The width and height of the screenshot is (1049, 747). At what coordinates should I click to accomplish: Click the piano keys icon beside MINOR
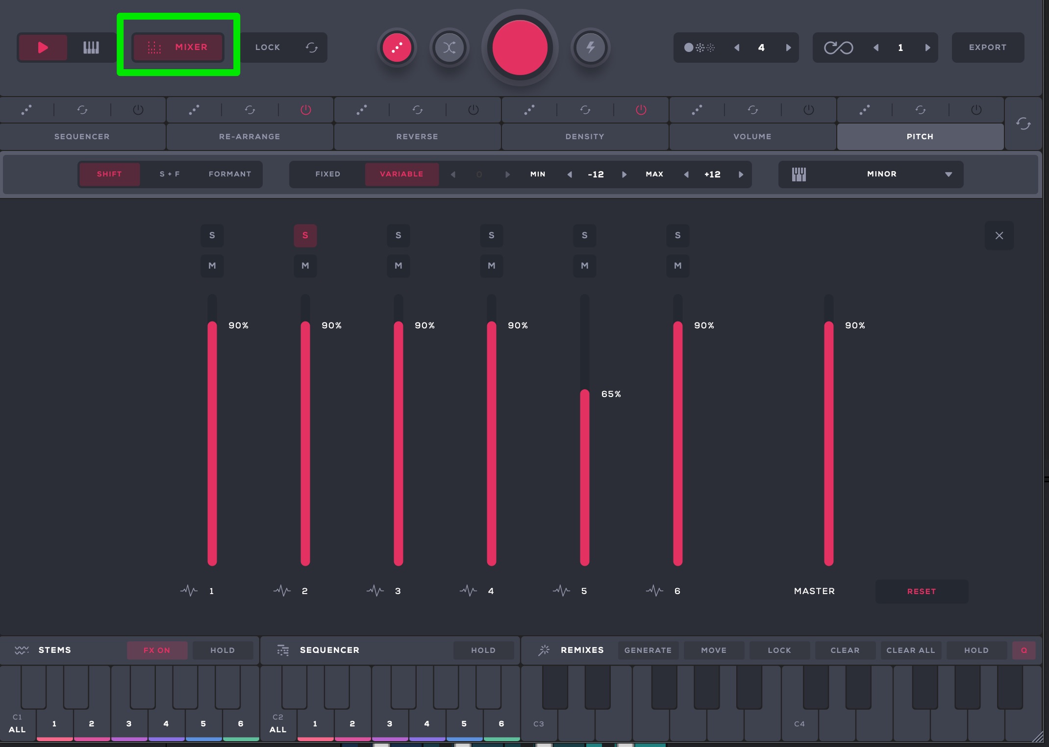click(799, 174)
